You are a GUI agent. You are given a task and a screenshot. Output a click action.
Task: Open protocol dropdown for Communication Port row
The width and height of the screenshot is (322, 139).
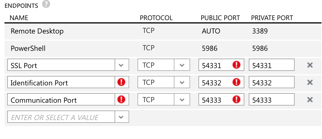pos(182,99)
